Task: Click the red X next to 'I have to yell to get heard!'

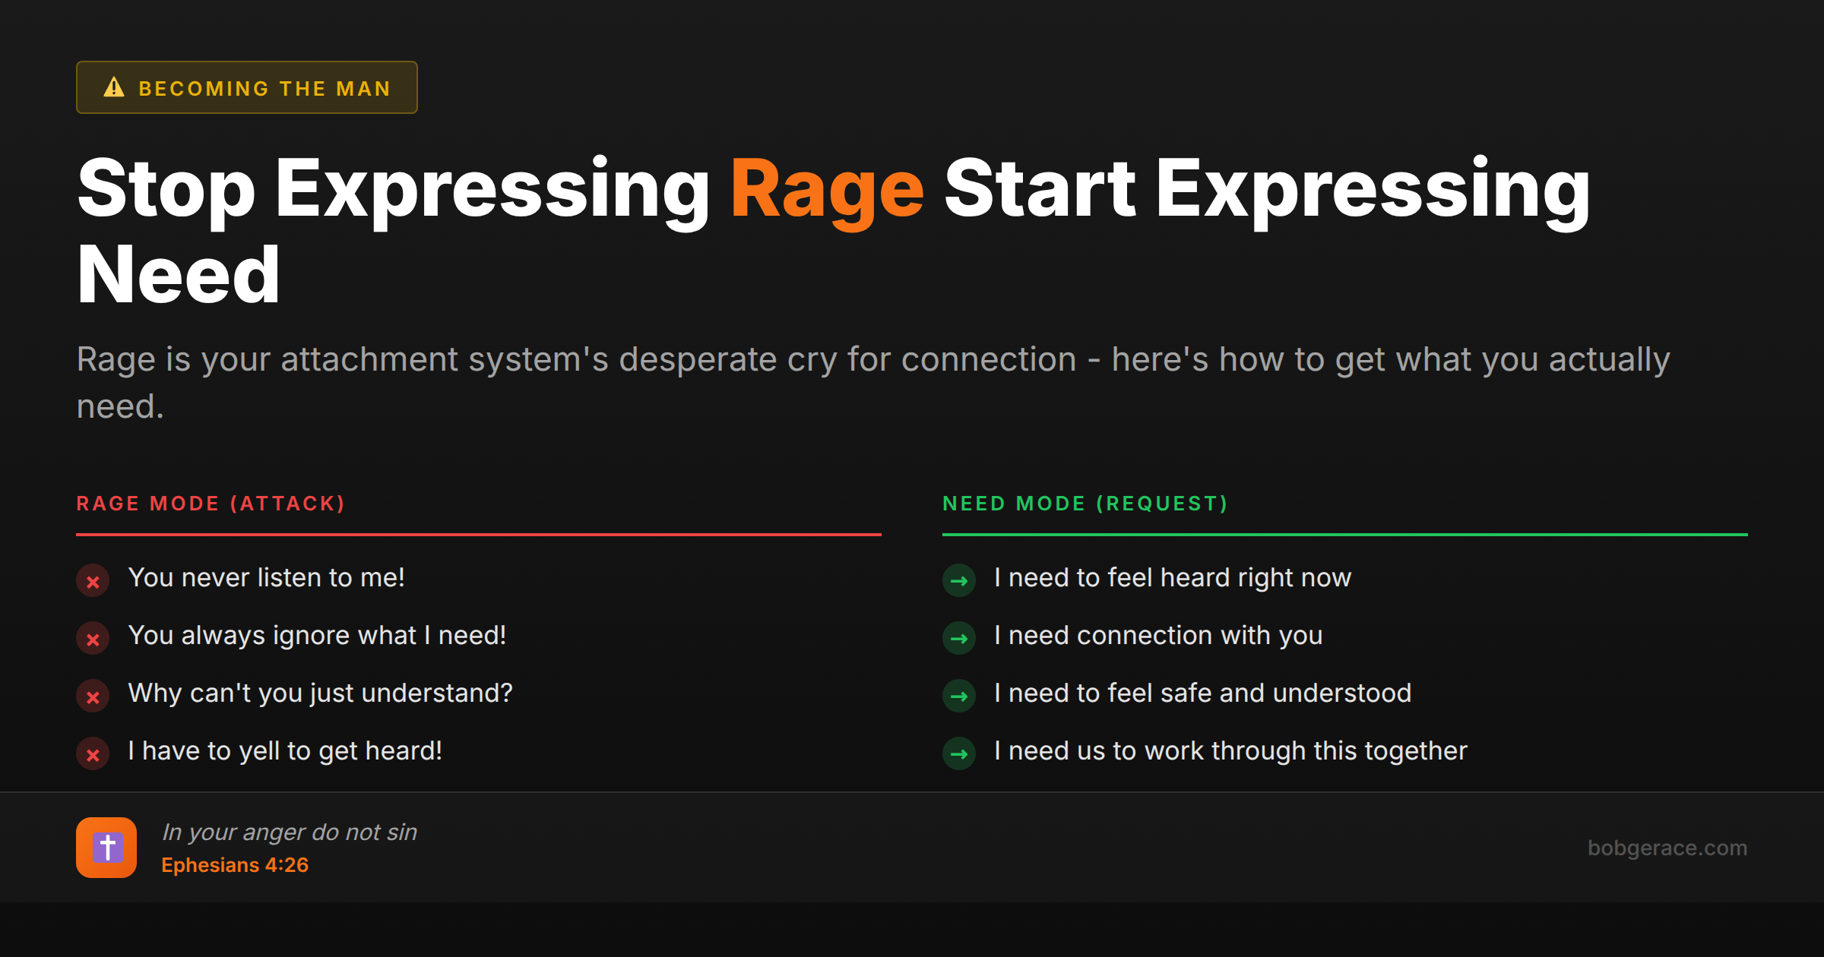Action: [93, 753]
